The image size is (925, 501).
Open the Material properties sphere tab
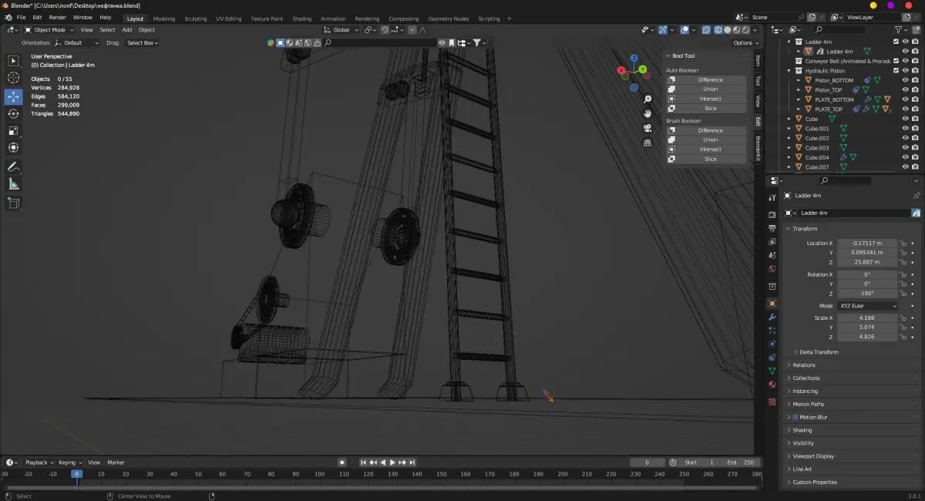pos(772,384)
